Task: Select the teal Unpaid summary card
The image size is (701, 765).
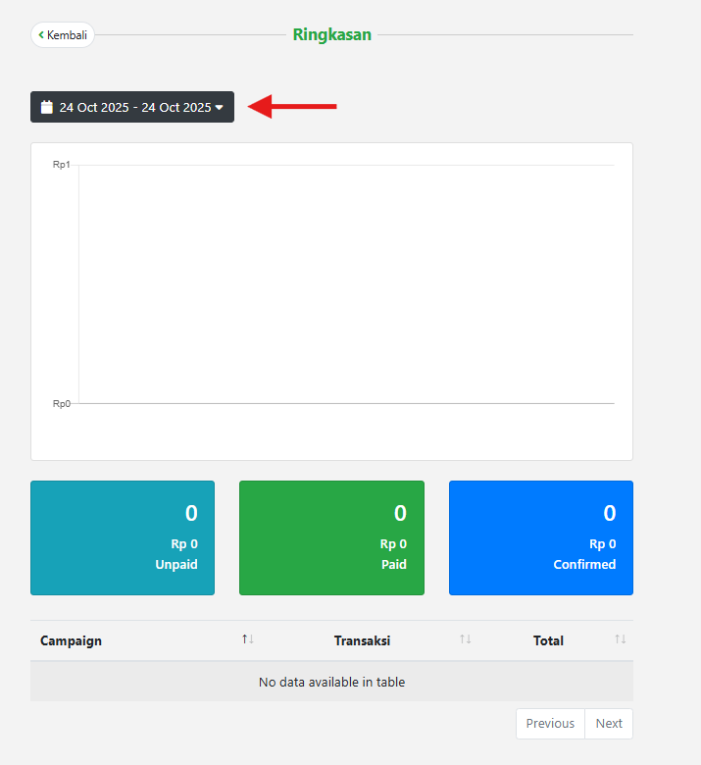Action: 123,537
